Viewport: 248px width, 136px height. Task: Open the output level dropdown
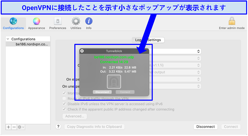[175, 72]
